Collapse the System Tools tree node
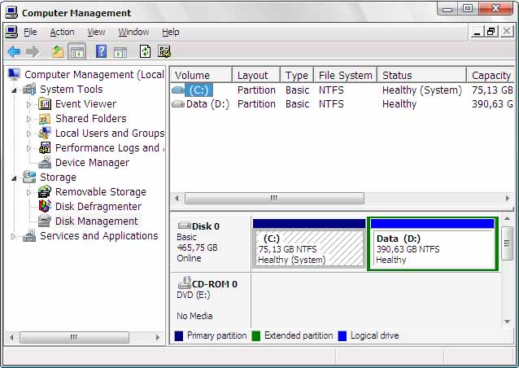The image size is (519, 368). point(14,90)
